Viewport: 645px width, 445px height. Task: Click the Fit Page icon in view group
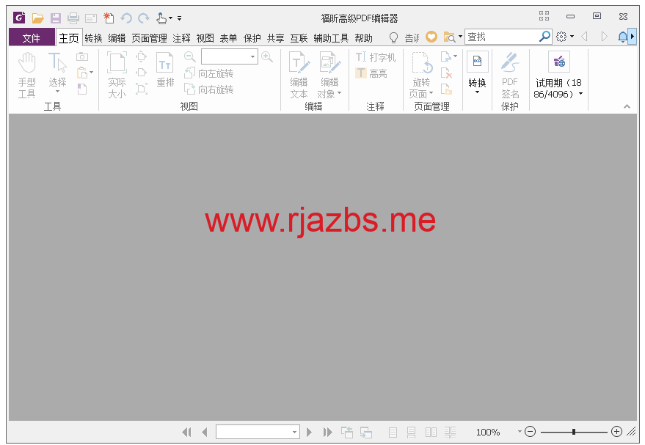pyautogui.click(x=141, y=56)
